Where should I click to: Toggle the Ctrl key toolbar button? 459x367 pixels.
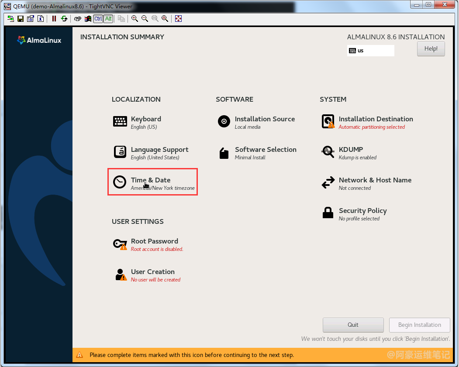tap(98, 19)
